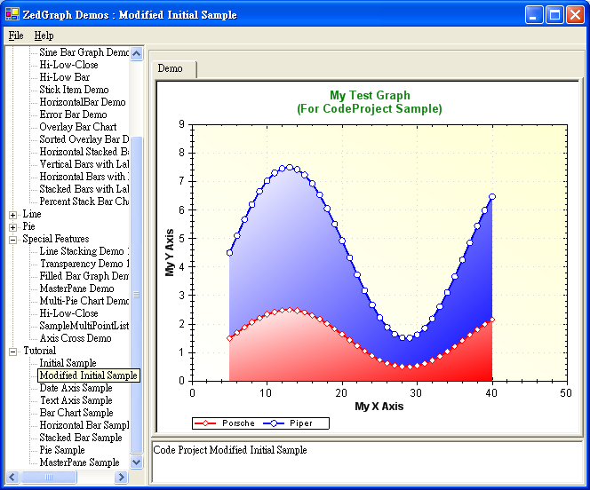Select MasterPane Demo item
This screenshot has height=490, width=590.
[76, 288]
